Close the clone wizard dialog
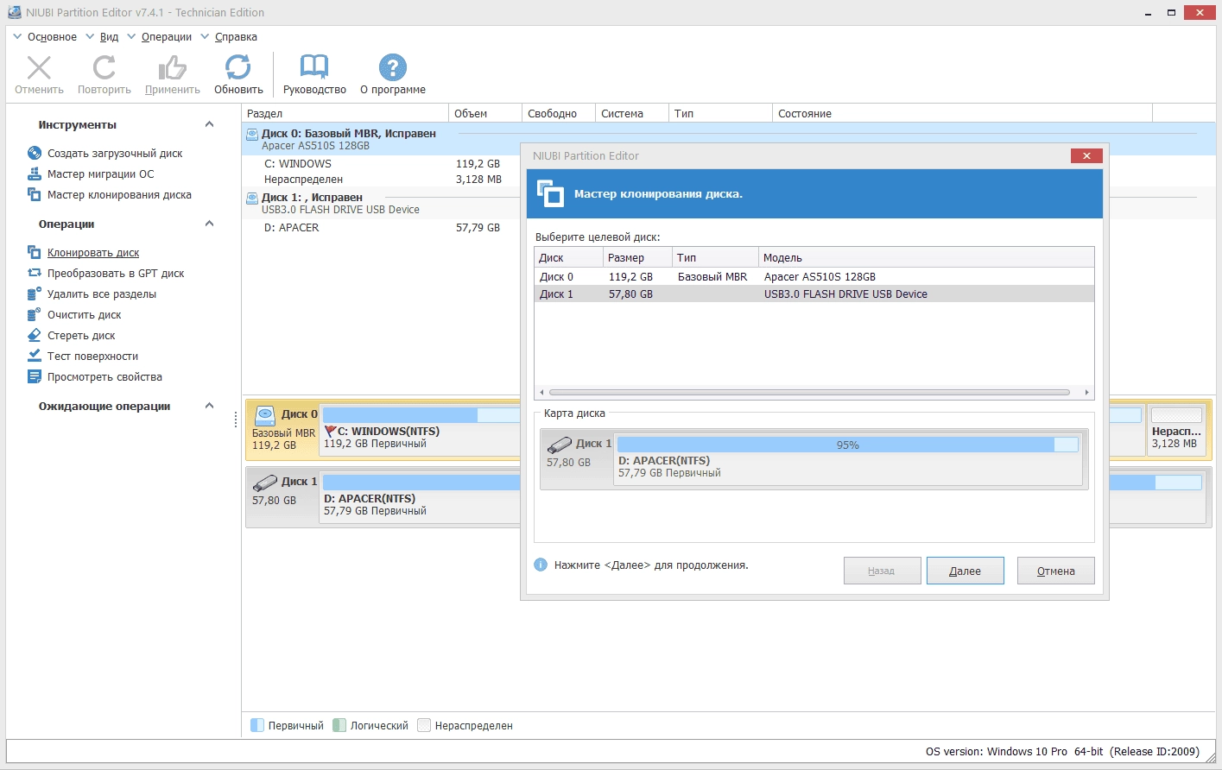Screen dimensions: 1222x770 click(1086, 155)
